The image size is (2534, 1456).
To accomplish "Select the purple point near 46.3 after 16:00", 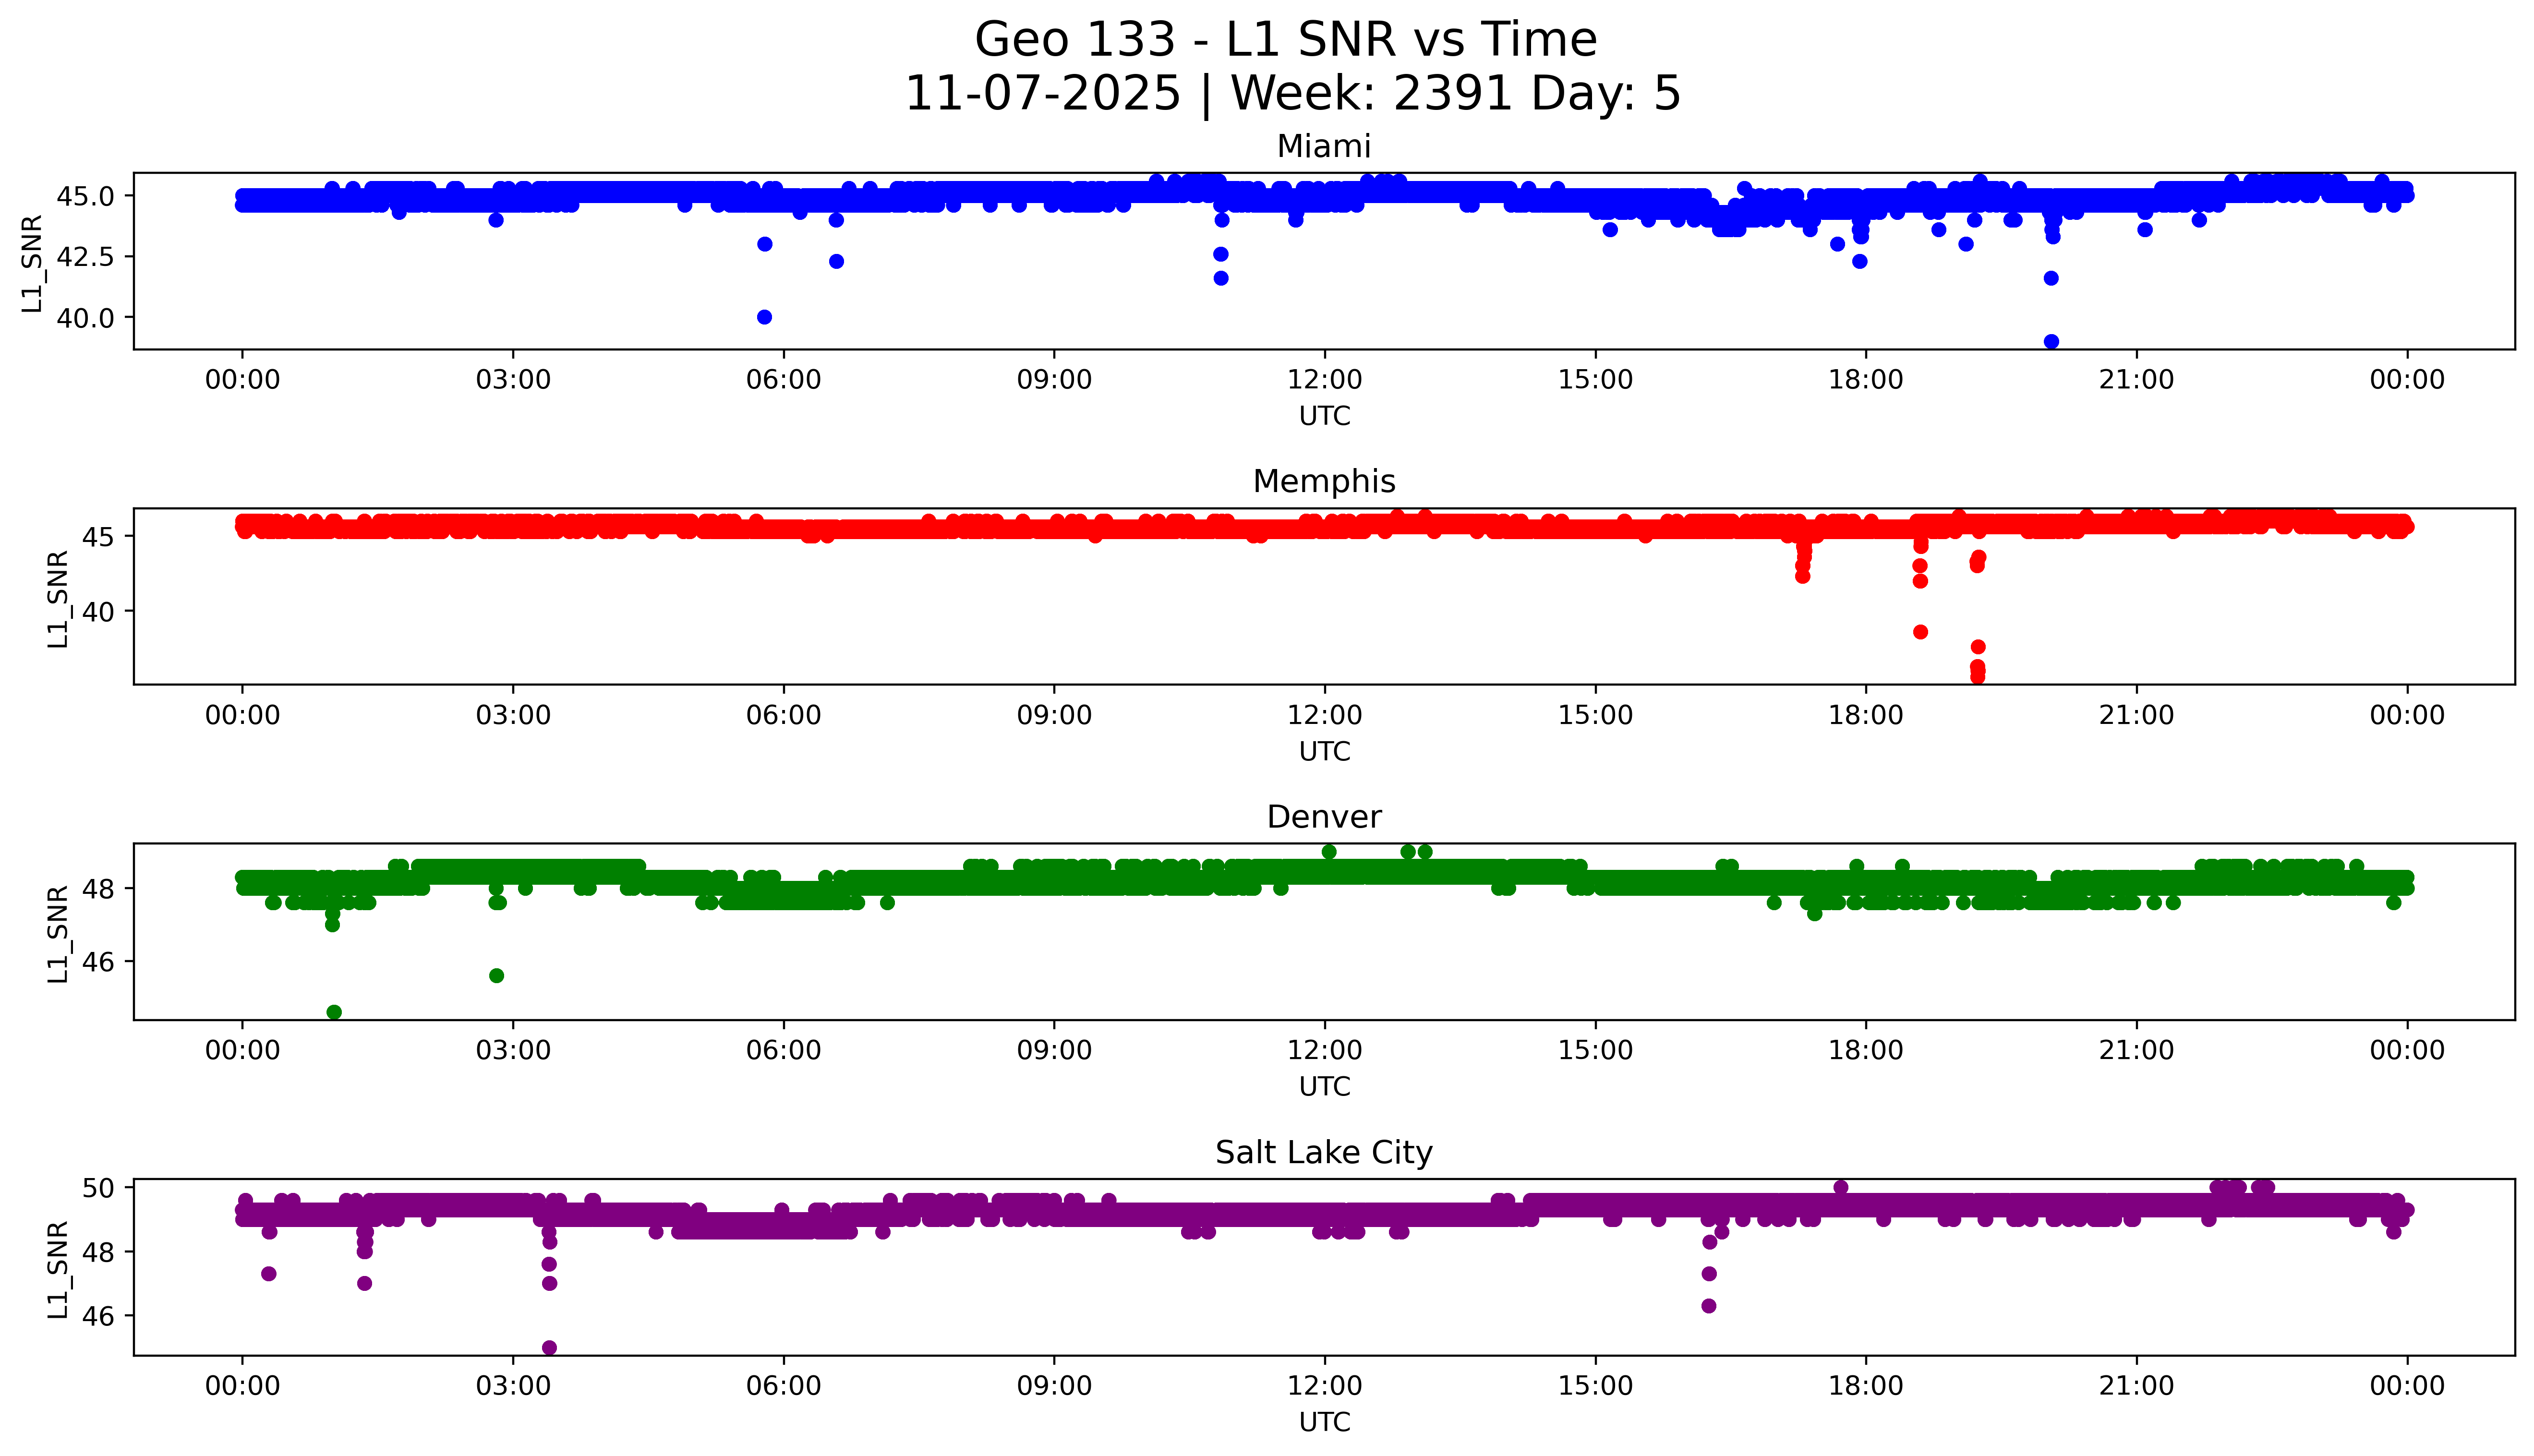I will pyautogui.click(x=1709, y=1306).
